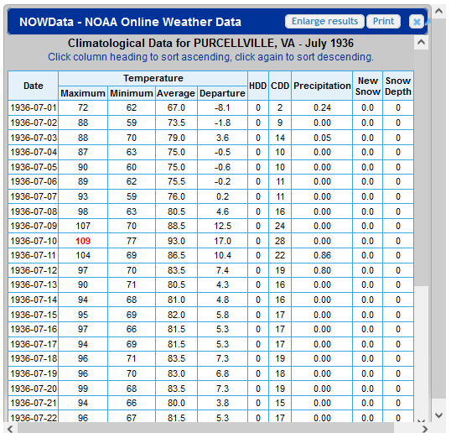
Task: Click minimum value 77 on July 10
Action: pos(132,241)
